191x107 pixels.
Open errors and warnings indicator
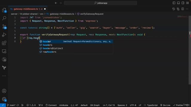(x=31, y=105)
